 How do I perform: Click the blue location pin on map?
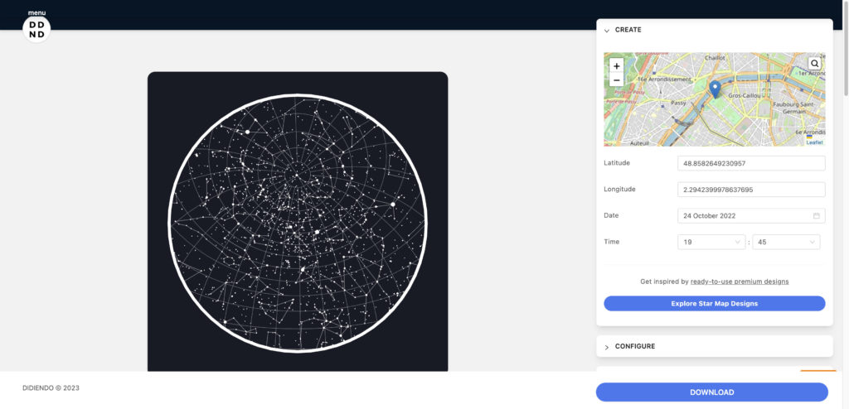715,89
